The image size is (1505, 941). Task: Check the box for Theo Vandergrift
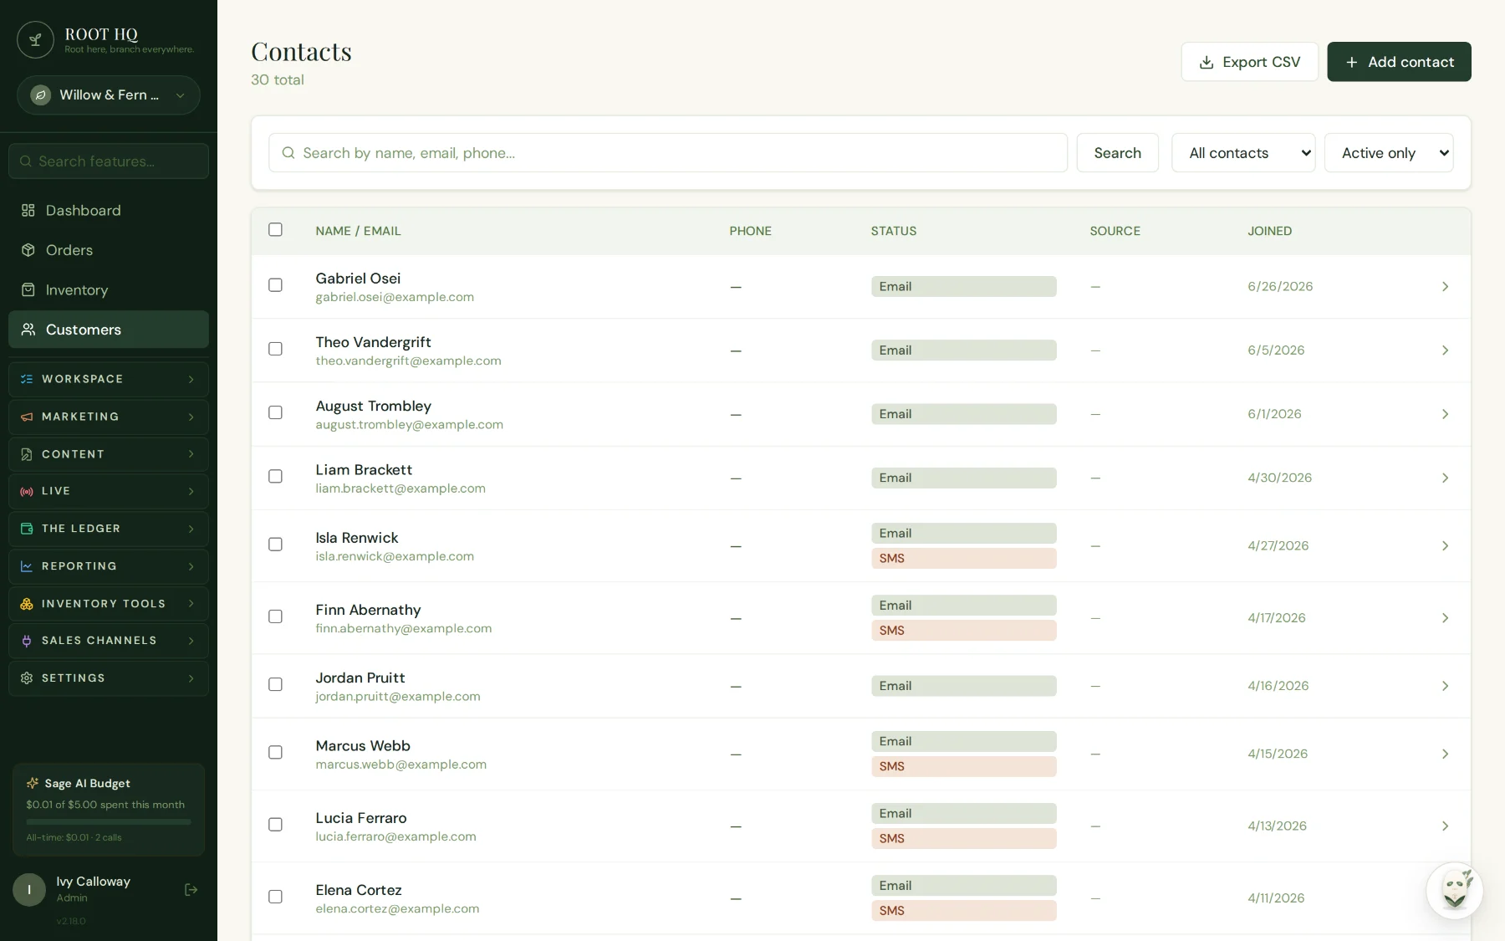(275, 349)
